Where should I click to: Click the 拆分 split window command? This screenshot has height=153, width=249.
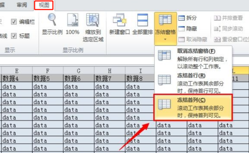tap(188, 18)
